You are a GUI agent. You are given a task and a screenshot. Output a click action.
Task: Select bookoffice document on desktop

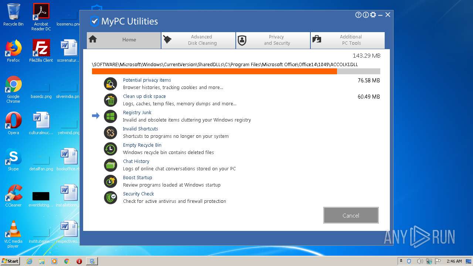69,160
